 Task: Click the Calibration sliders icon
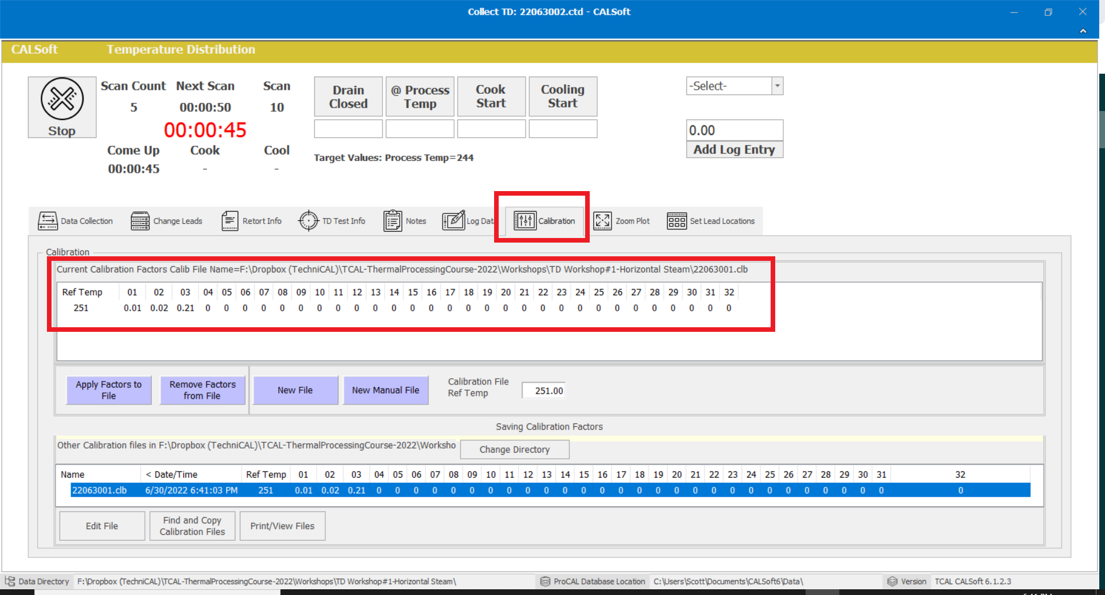click(x=525, y=221)
